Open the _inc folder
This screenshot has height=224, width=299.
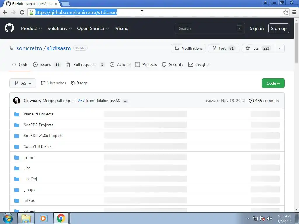(x=27, y=168)
